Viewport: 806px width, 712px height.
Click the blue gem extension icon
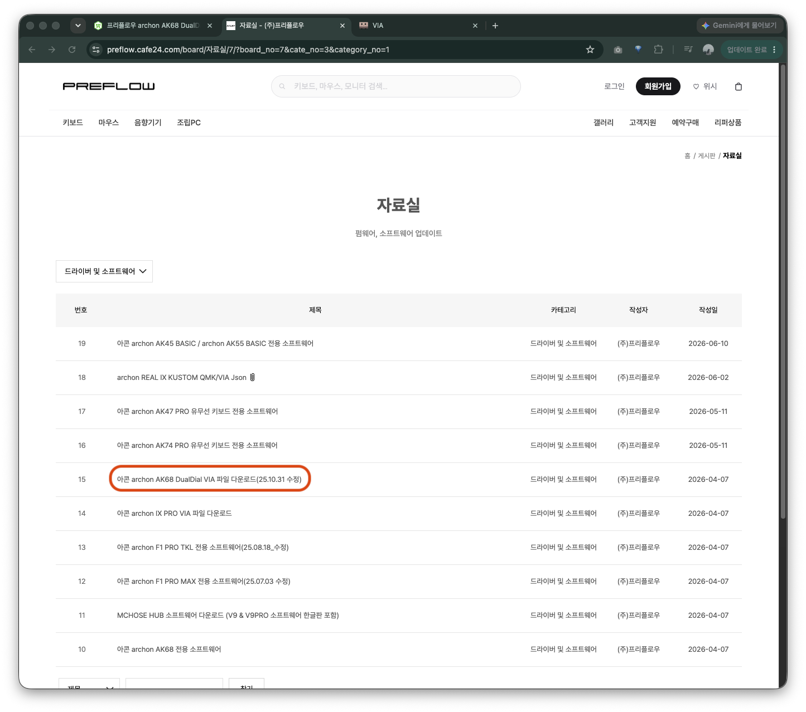click(x=638, y=49)
